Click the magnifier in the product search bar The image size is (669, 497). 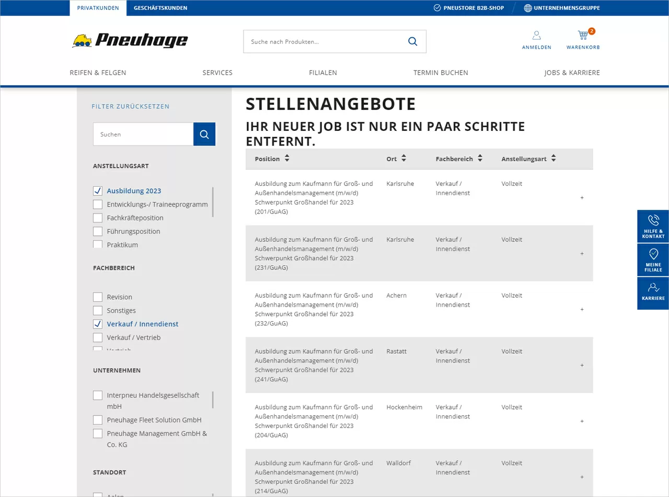pyautogui.click(x=412, y=41)
